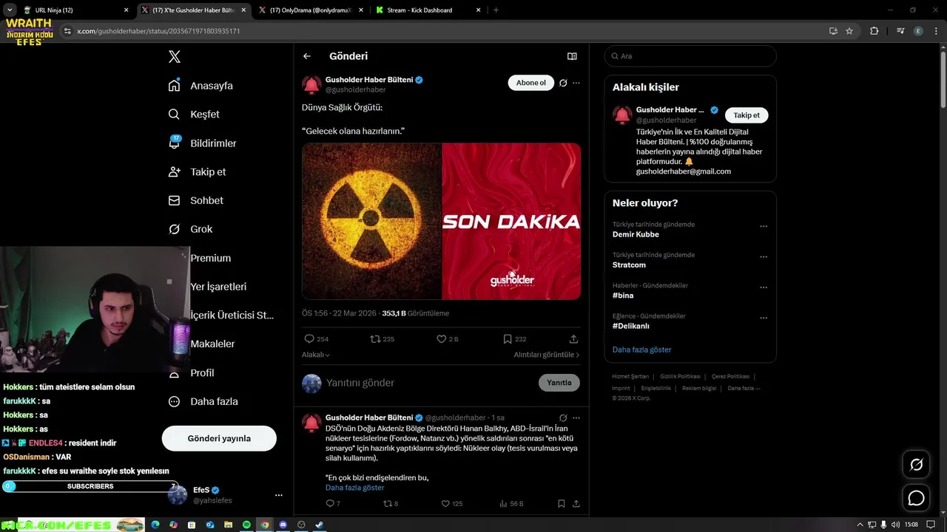Expand reply text with Daha fazla göster

pos(354,488)
